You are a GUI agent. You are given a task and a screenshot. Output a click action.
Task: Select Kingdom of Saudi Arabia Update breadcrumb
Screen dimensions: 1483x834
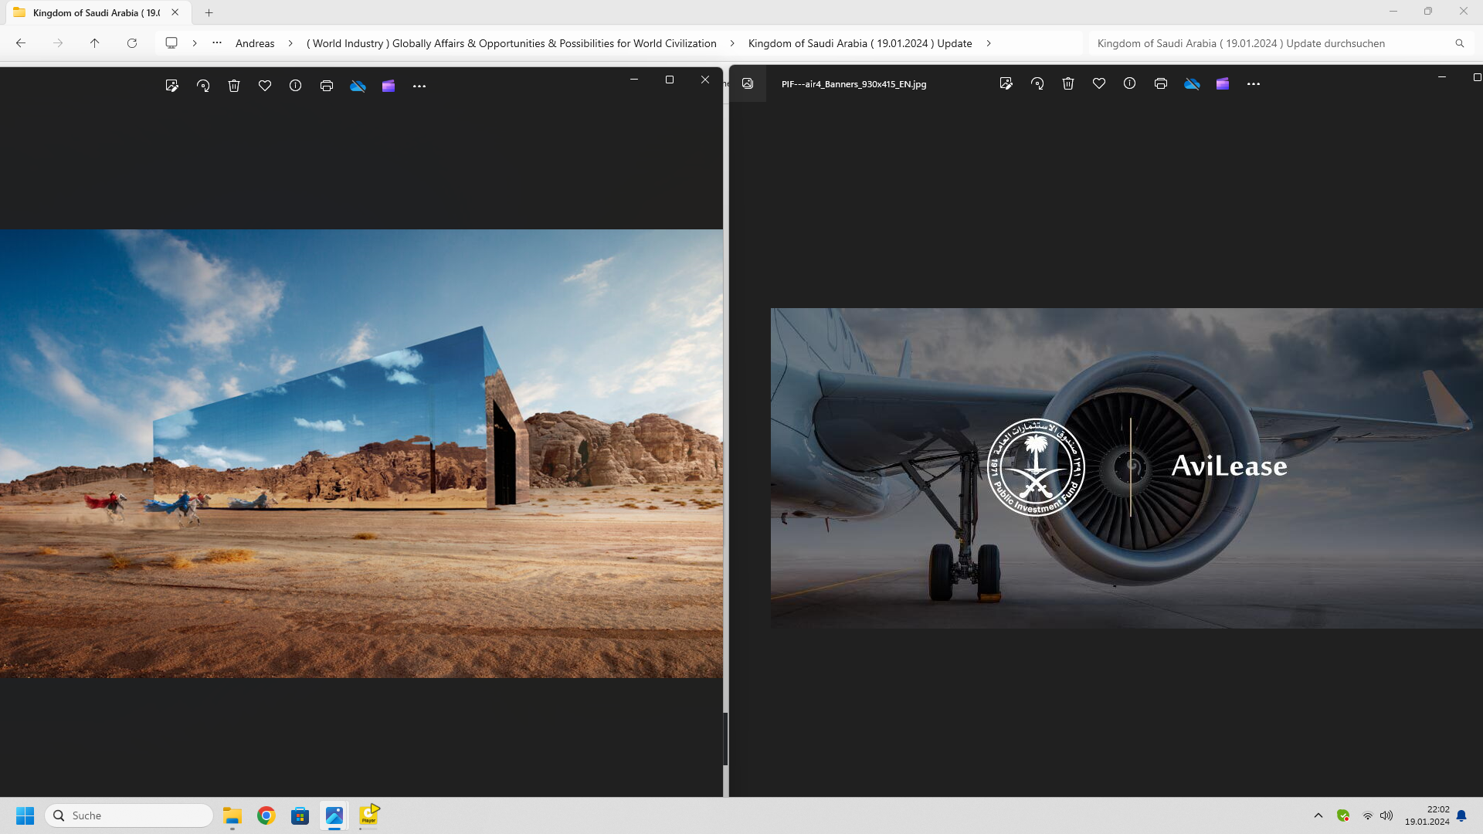click(x=860, y=43)
